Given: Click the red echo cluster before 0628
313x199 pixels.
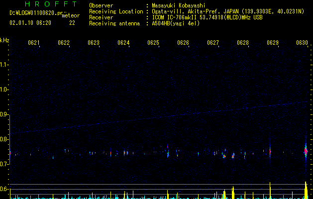Looking at the screenshot, I should click(x=233, y=156).
